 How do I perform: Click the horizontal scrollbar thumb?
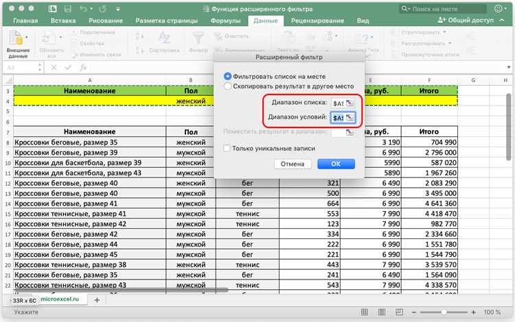pyautogui.click(x=121, y=290)
